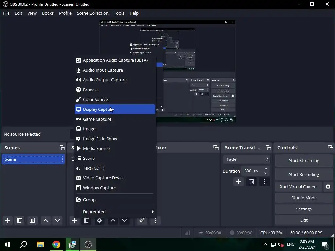Open the Tools menu
This screenshot has width=335, height=251.
tap(119, 13)
